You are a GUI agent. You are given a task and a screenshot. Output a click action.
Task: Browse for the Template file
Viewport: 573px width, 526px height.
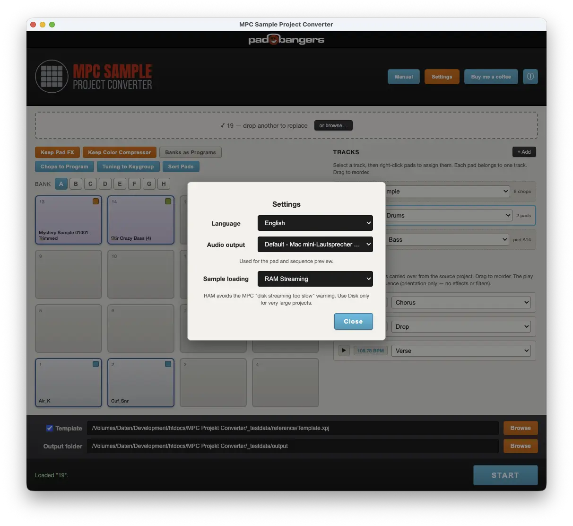click(521, 428)
